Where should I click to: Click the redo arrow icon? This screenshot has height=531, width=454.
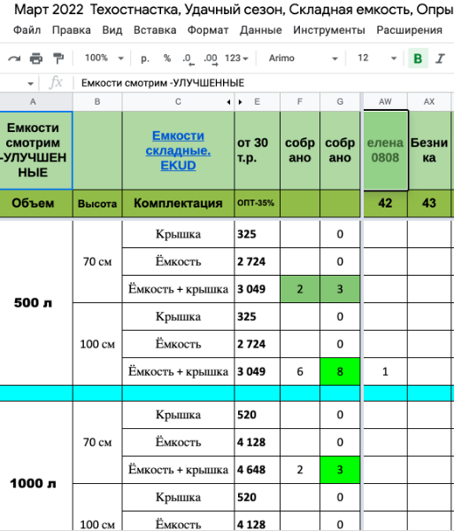click(x=14, y=59)
